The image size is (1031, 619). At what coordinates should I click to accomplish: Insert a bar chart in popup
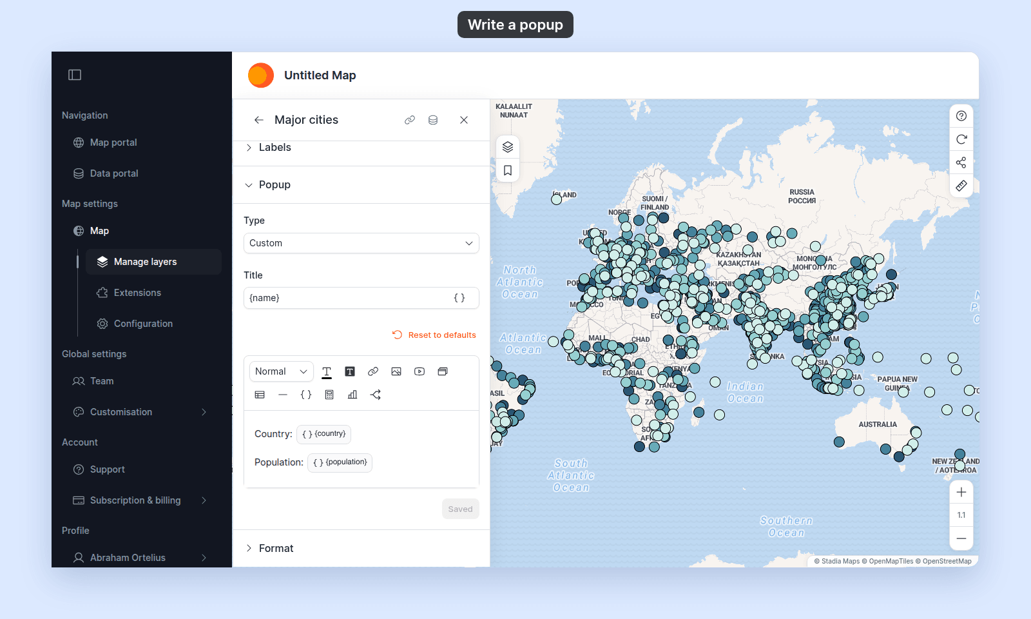click(352, 395)
